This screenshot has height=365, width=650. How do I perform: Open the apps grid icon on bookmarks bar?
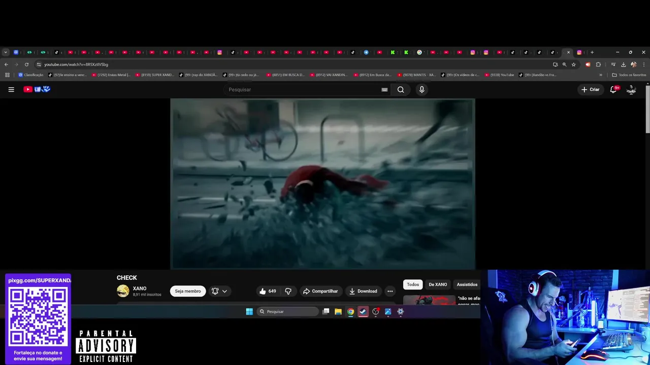[x=7, y=75]
